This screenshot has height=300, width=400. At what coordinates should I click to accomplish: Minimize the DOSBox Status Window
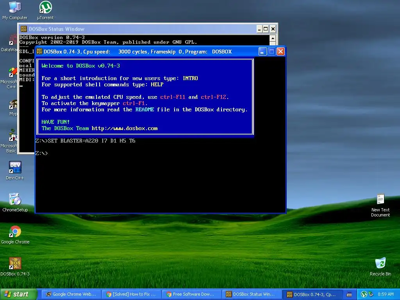pos(259,29)
